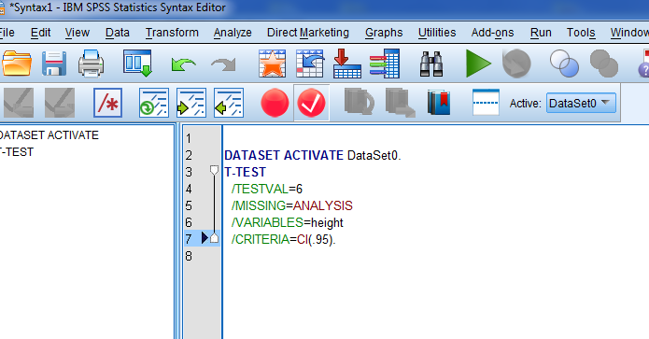Click the block end marker at line 7
Image resolution: width=649 pixels, height=339 pixels.
point(214,238)
